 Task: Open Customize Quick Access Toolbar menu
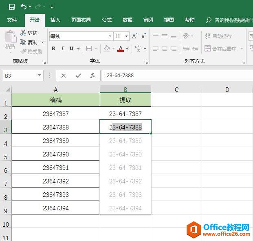pos(52,7)
